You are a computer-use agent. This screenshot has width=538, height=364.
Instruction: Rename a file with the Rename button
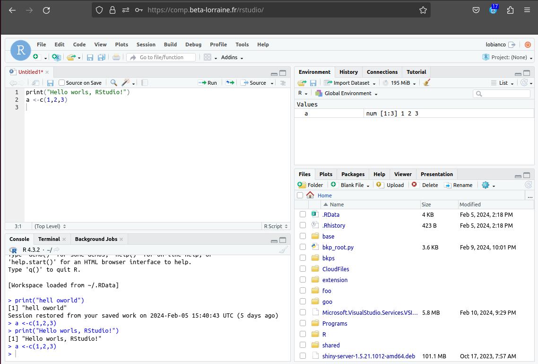pyautogui.click(x=459, y=185)
